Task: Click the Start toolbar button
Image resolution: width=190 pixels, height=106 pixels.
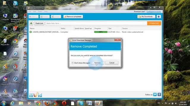Action: click(34, 16)
